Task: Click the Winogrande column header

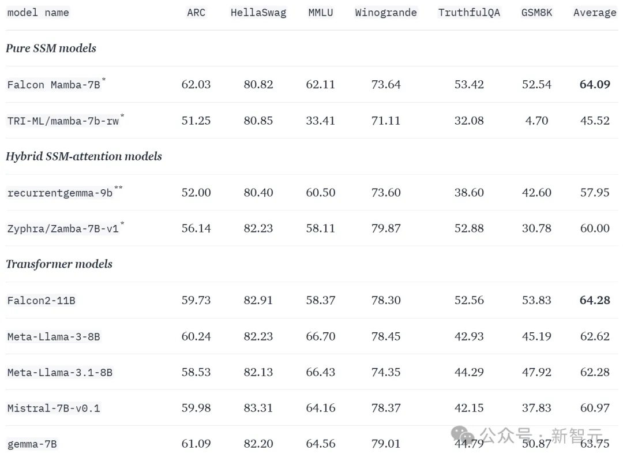Action: (386, 13)
